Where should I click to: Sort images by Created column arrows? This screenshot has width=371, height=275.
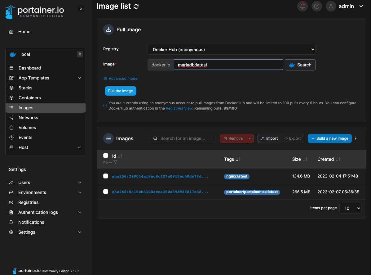338,159
